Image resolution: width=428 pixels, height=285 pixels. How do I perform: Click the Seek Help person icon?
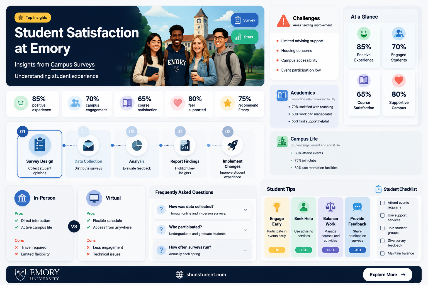[x=303, y=207]
